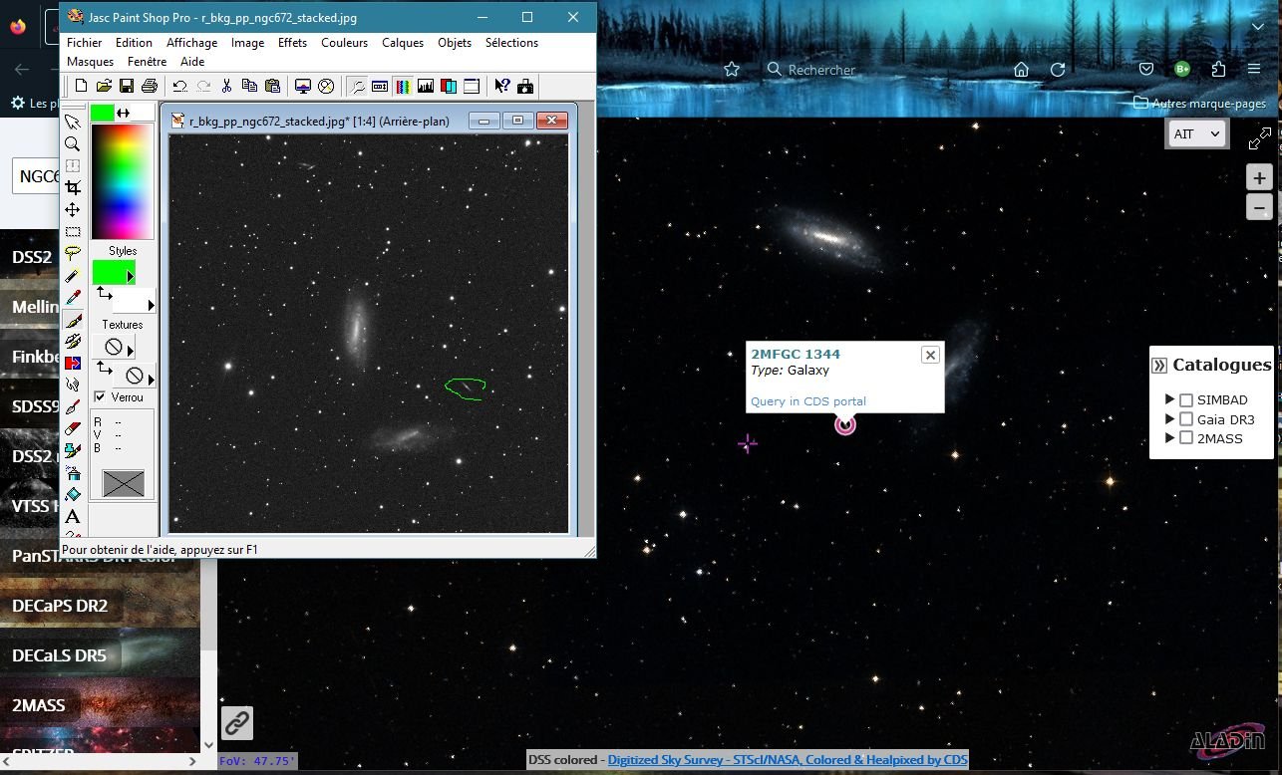Check the Gaia DR3 catalogue box
Viewport: 1282px width, 775px height.
[1186, 419]
